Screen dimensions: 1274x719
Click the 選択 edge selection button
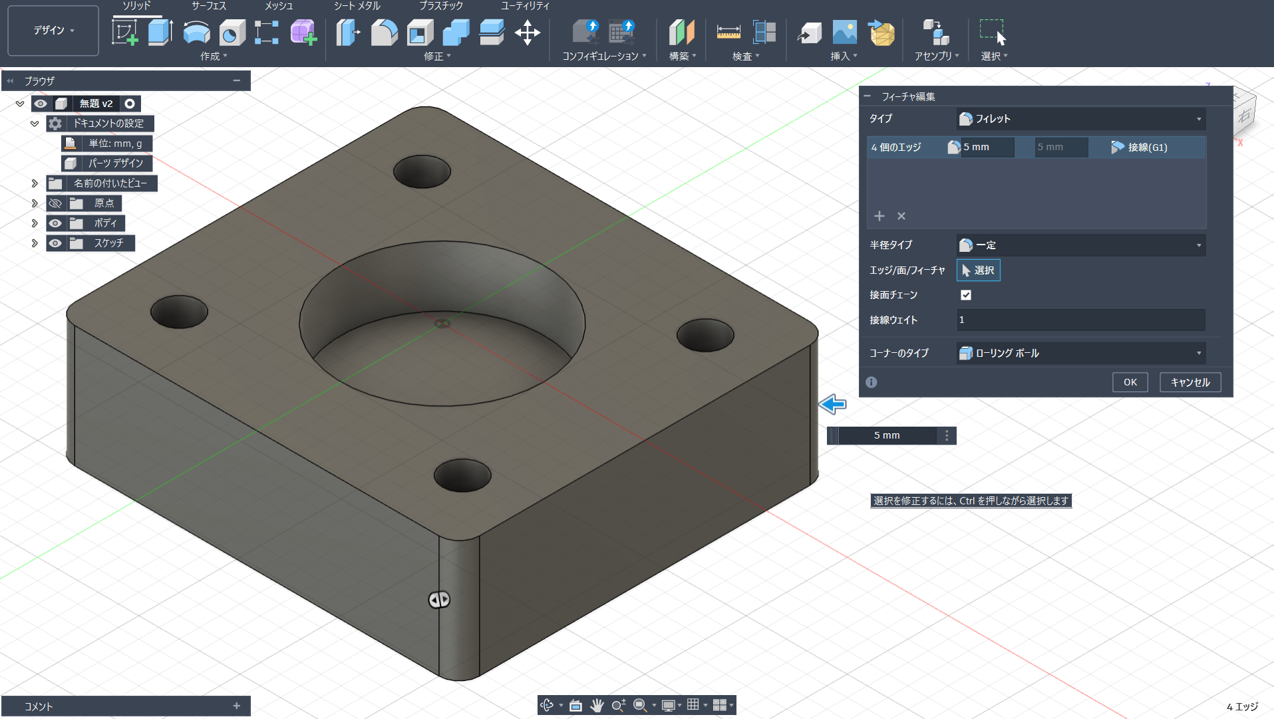pyautogui.click(x=979, y=270)
